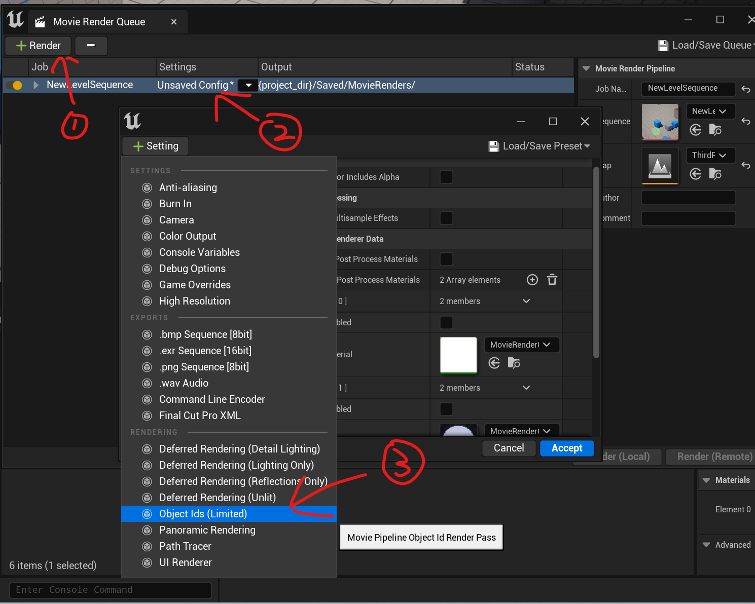Expand array element 0 members dropdown
Image resolution: width=755 pixels, height=604 pixels.
point(526,301)
